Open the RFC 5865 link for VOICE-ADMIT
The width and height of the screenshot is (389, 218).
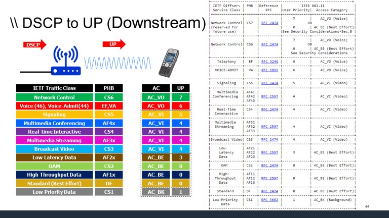tap(269, 70)
